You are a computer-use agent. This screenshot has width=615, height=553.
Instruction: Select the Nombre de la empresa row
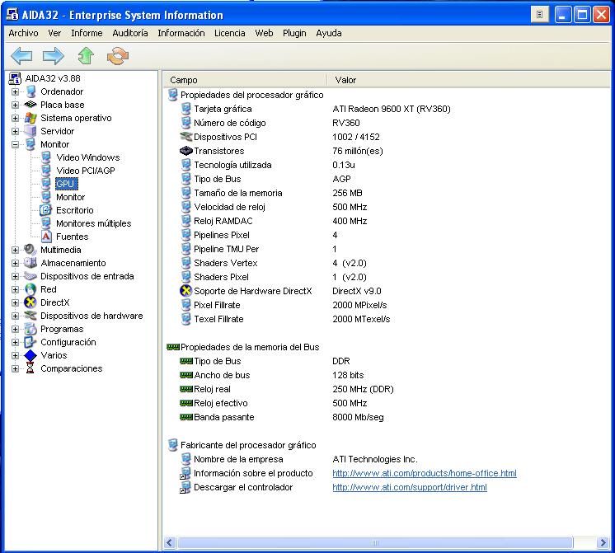pyautogui.click(x=387, y=459)
